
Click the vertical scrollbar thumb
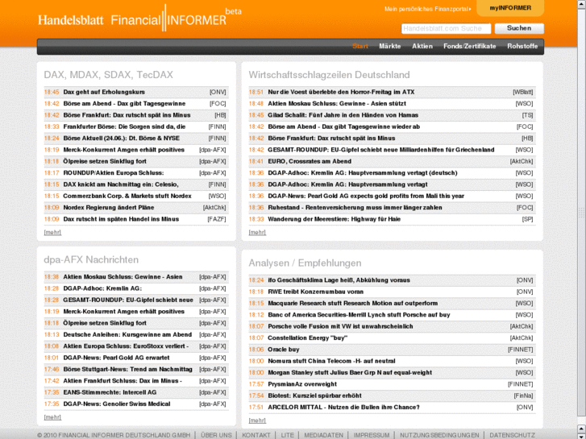pyautogui.click(x=581, y=213)
